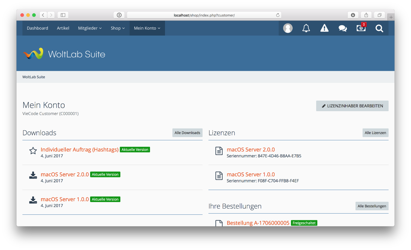Click the star icon beside Individueller Auftrag
Screen dimensions: 411x250
point(33,151)
